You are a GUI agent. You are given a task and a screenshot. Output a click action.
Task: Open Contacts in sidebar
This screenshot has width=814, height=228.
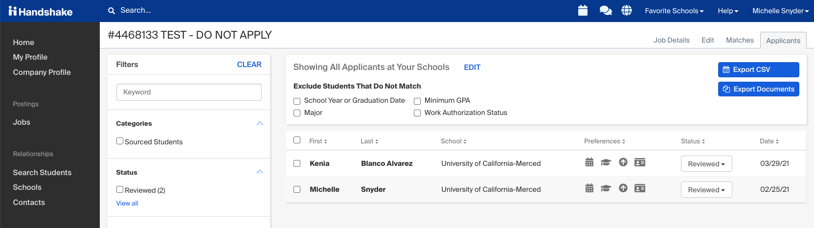tap(29, 203)
